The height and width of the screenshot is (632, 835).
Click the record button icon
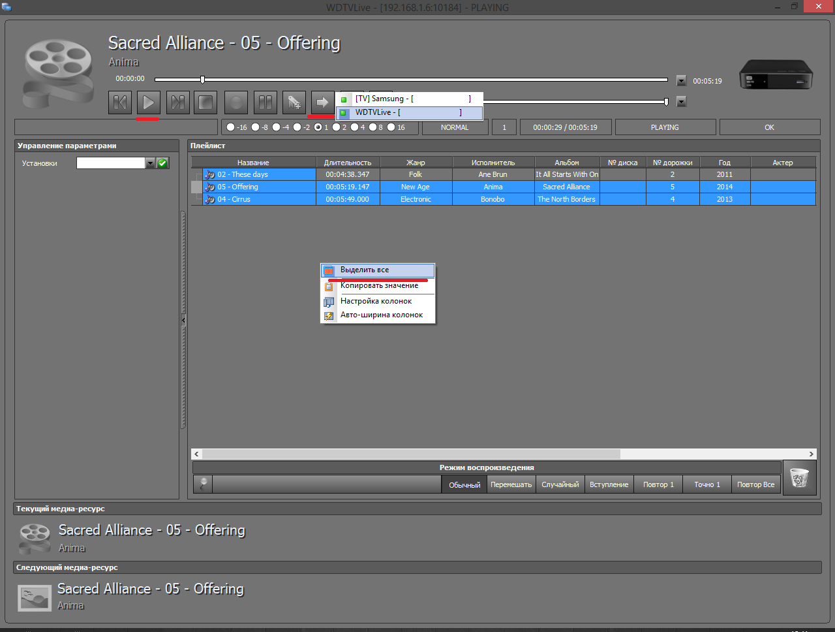pyautogui.click(x=236, y=103)
